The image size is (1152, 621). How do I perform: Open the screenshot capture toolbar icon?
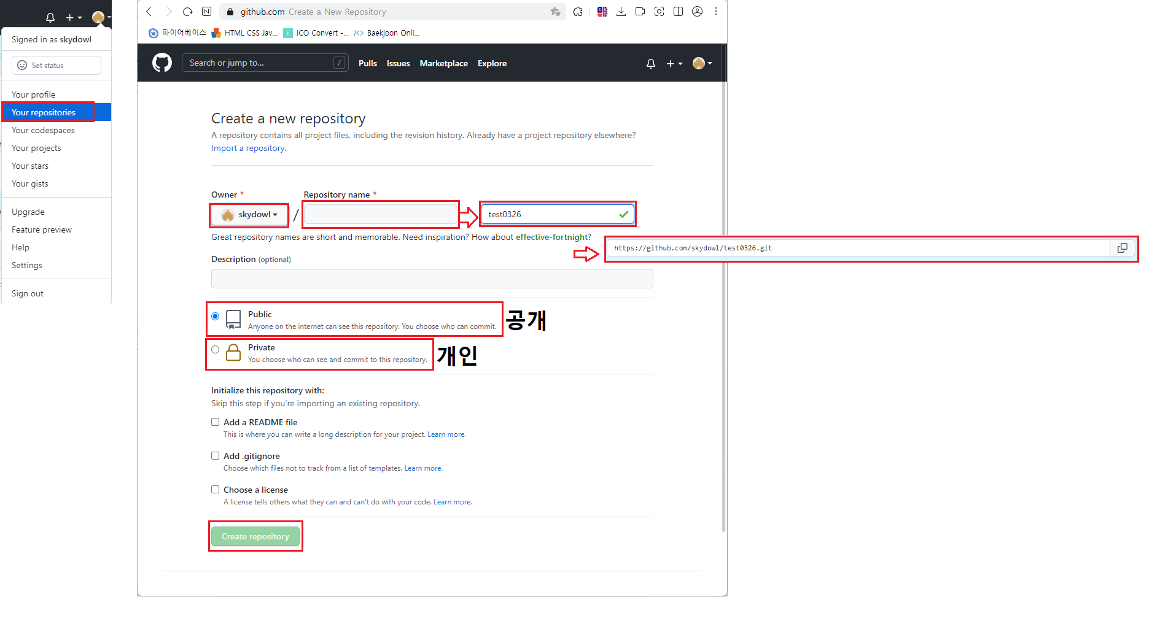coord(660,12)
